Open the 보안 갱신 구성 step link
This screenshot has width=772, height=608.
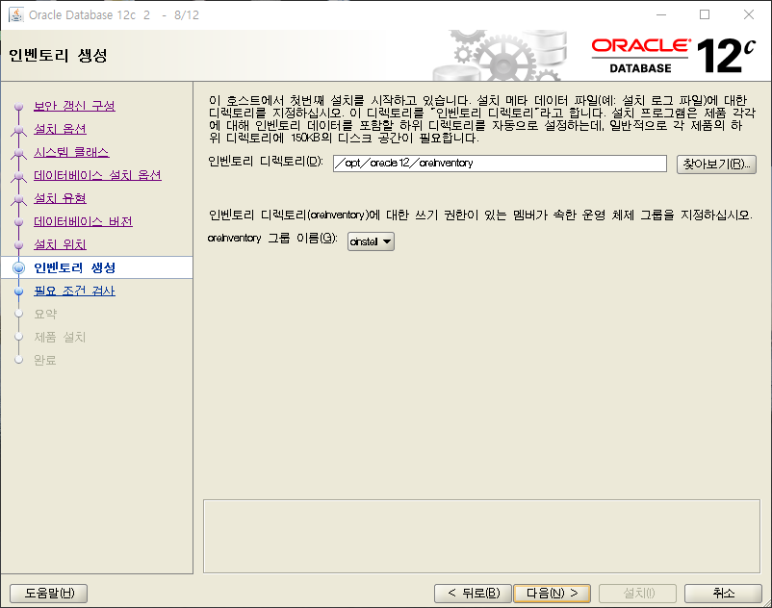(x=74, y=106)
